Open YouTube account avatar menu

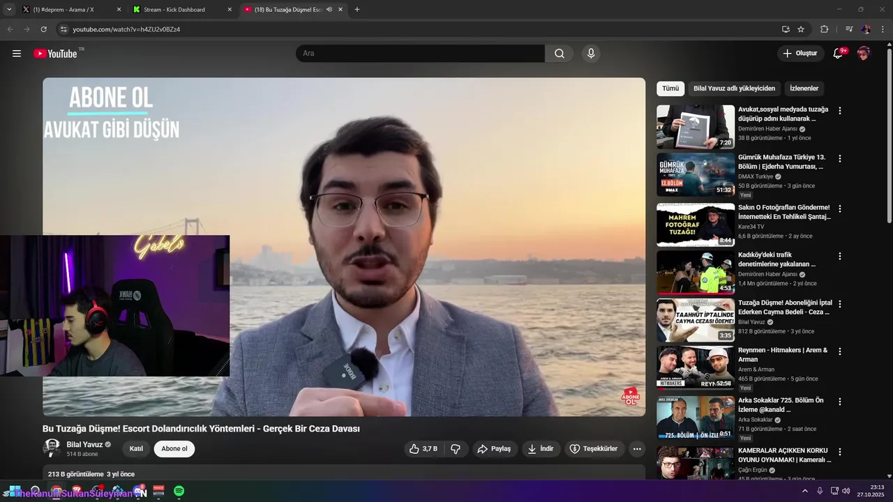pos(864,54)
